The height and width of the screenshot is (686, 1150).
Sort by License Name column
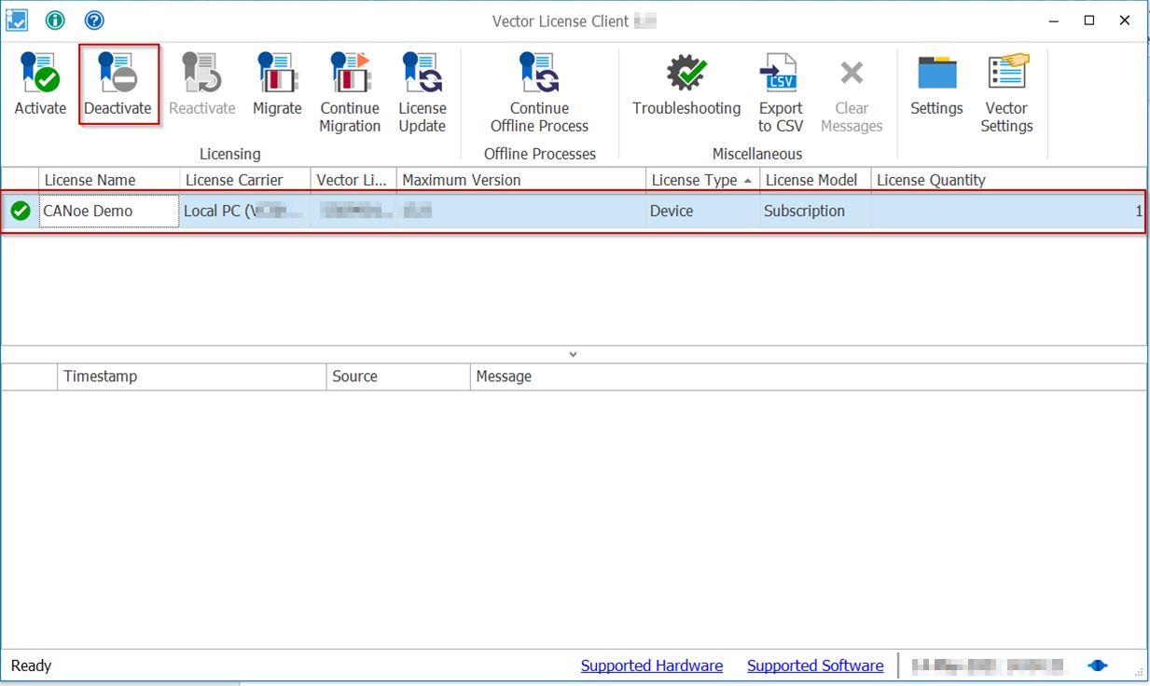[x=90, y=180]
